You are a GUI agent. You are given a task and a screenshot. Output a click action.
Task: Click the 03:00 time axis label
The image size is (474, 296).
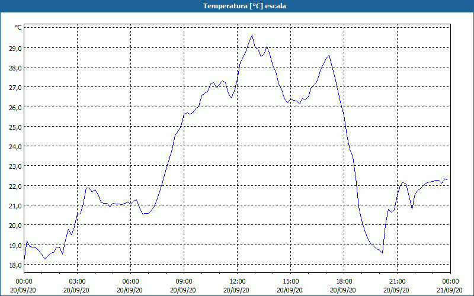pos(78,282)
